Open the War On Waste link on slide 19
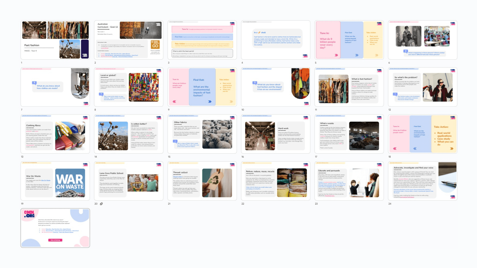Image resolution: width=477 pixels, height=268 pixels. [x=46, y=180]
